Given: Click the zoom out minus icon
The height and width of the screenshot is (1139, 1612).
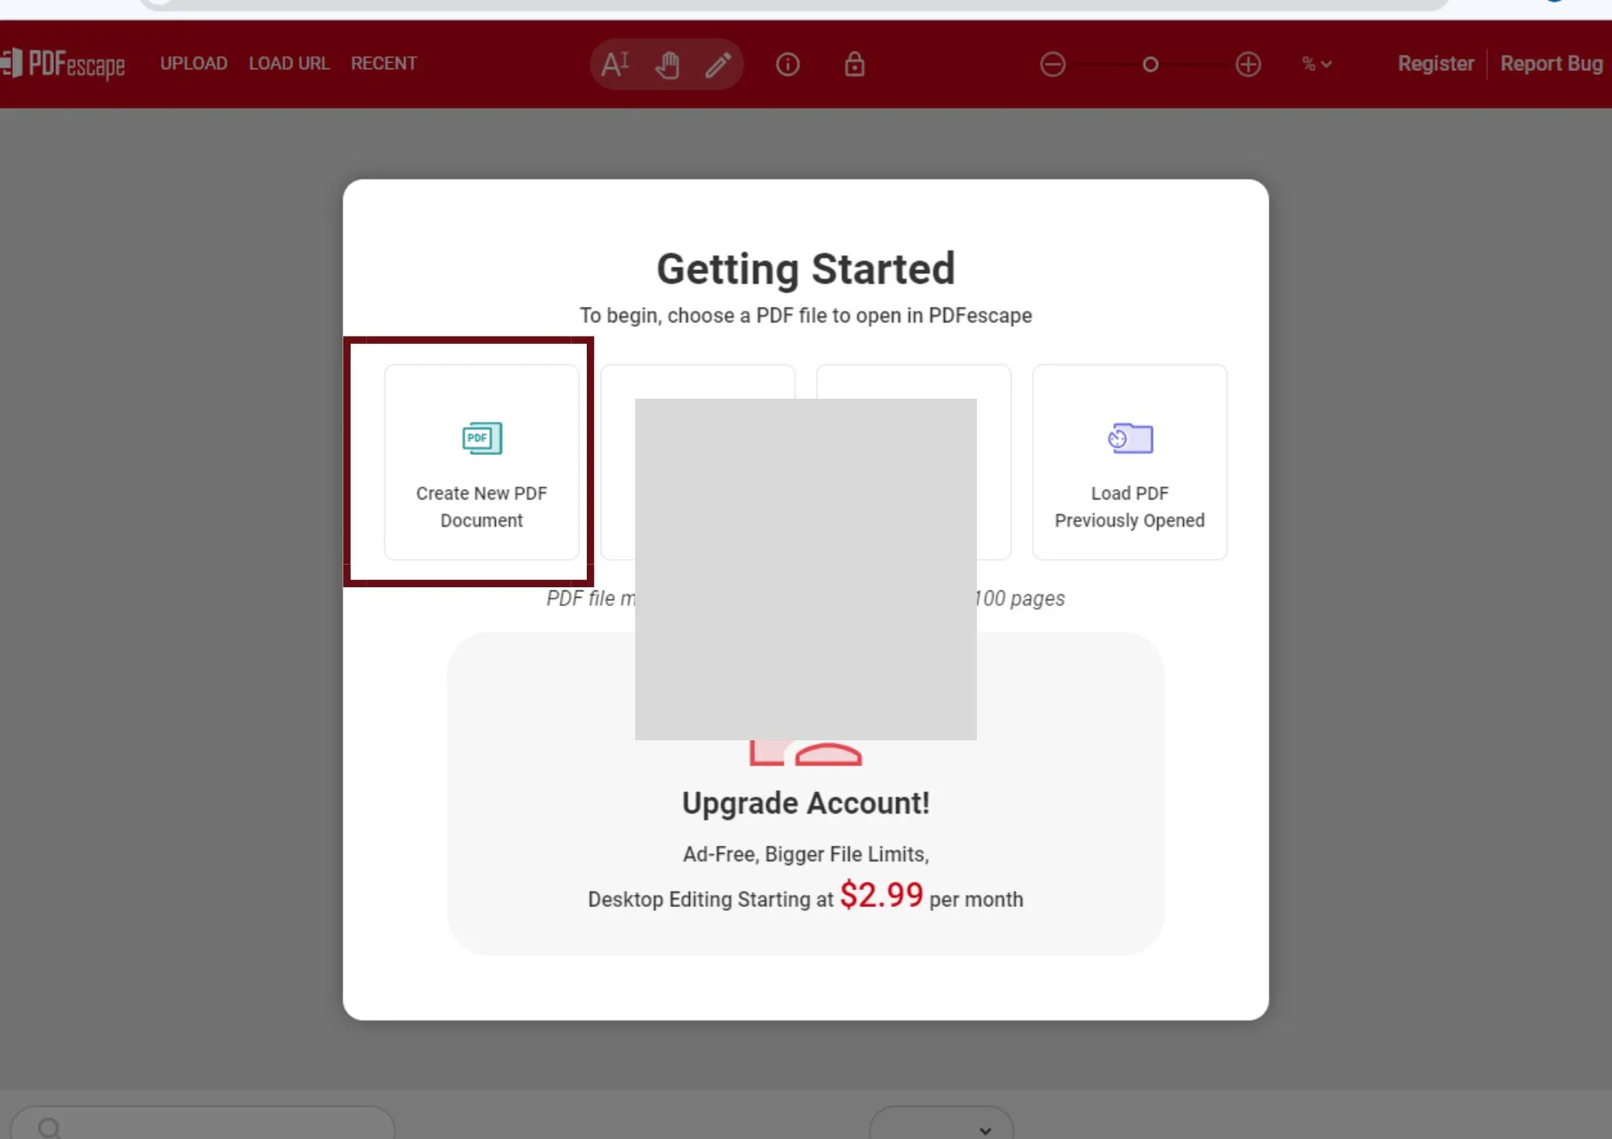Looking at the screenshot, I should click(x=1053, y=64).
